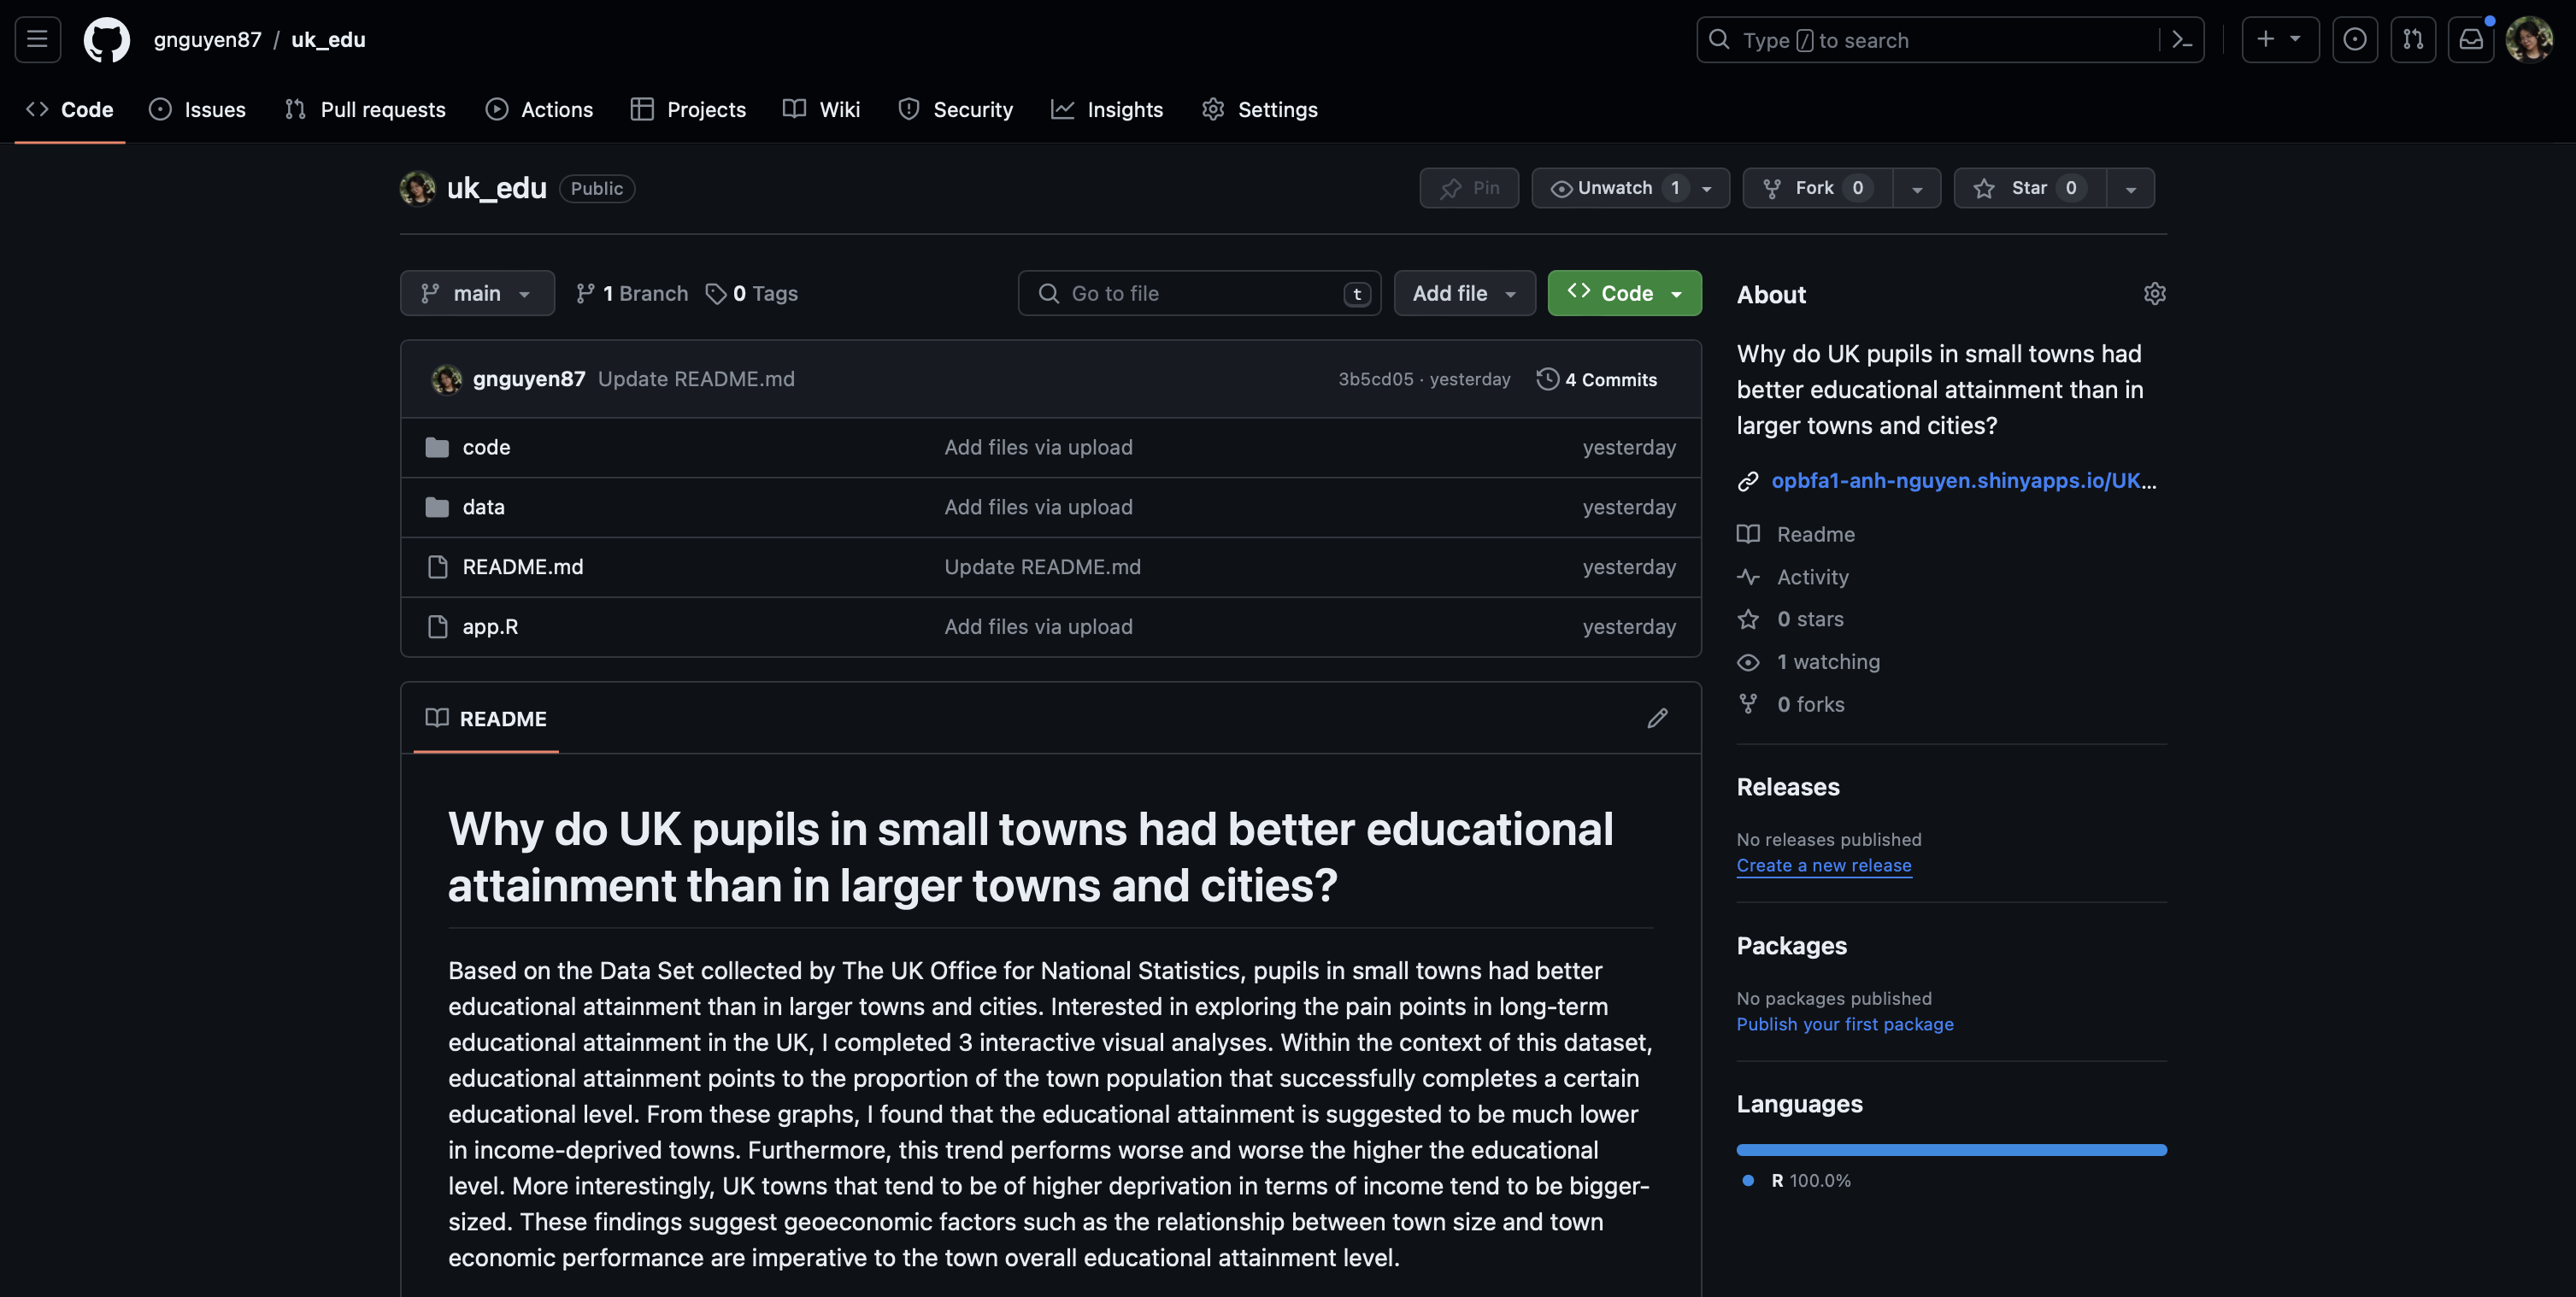Open the notifications inbox
The image size is (2576, 1297).
[x=2471, y=40]
